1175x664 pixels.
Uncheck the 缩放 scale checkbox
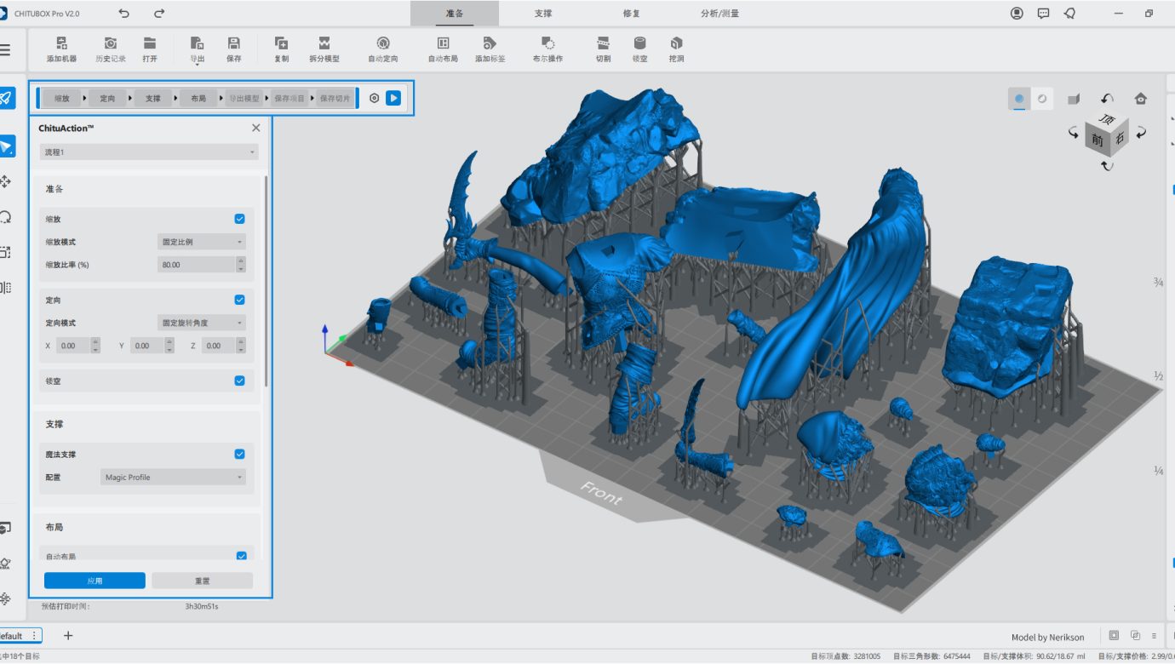point(239,219)
